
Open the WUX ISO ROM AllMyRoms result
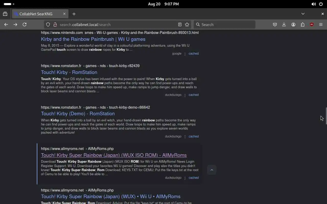tap(114, 155)
